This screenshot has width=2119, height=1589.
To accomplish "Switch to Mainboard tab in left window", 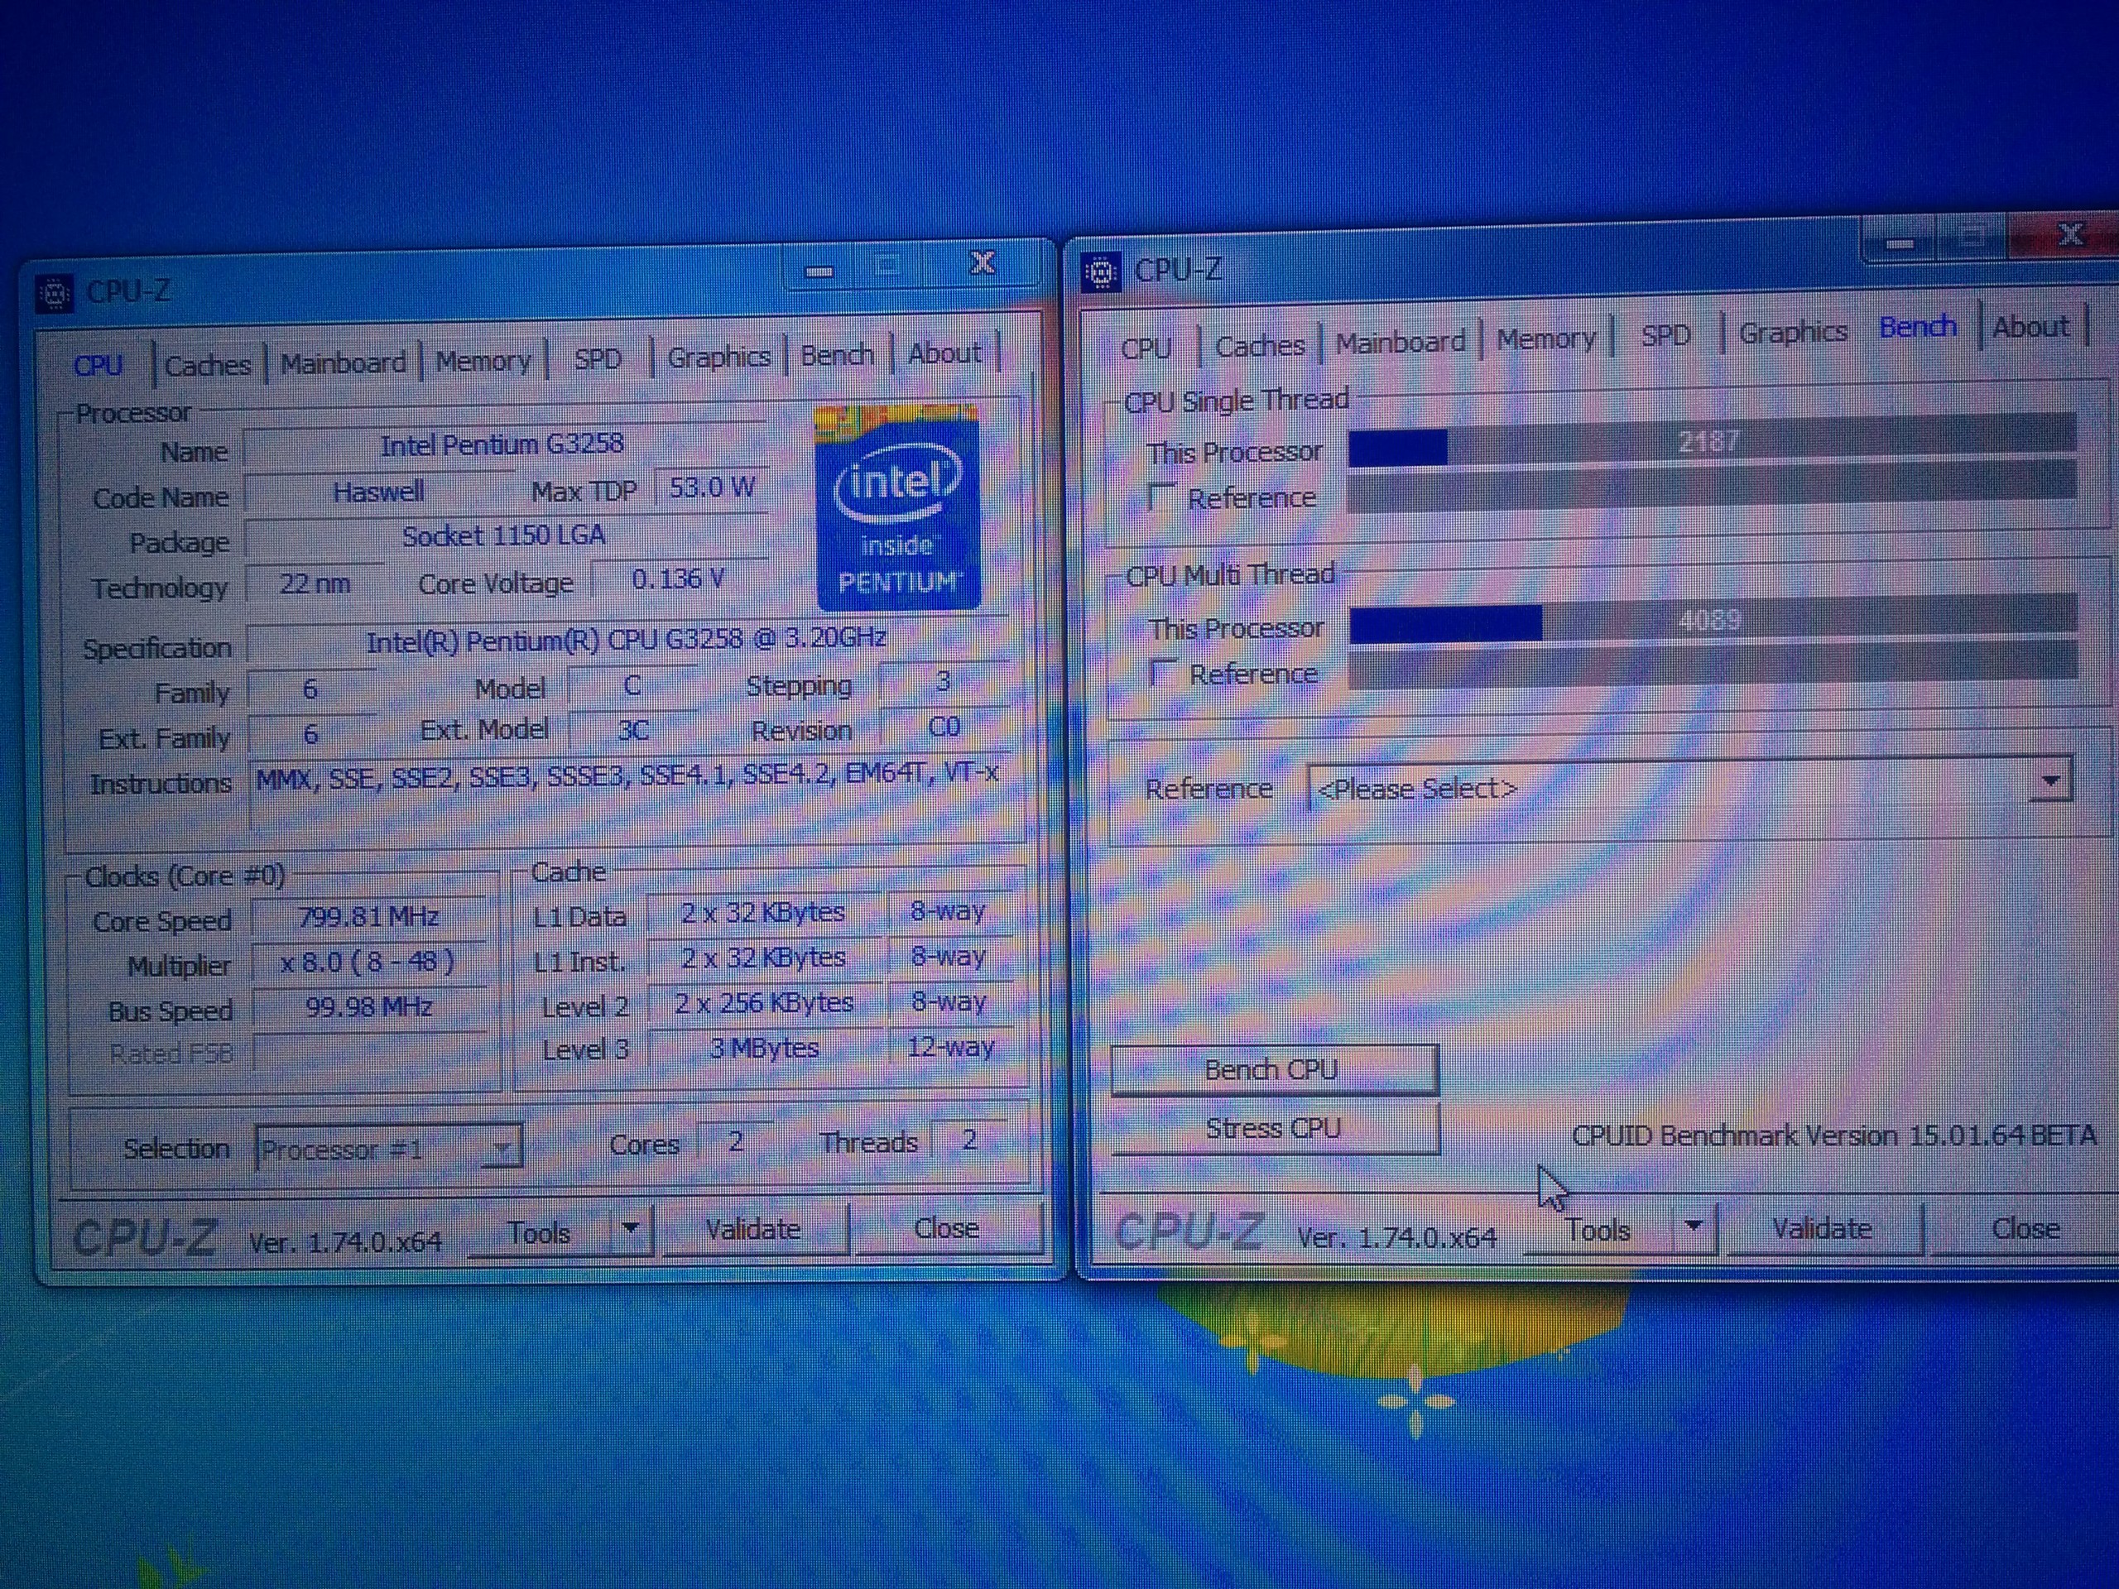I will pos(343,363).
